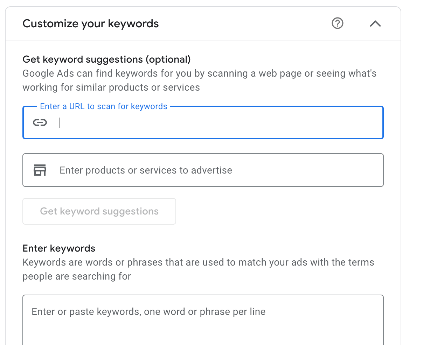The width and height of the screenshot is (430, 345).
Task: Open the help question mark icon
Action: pyautogui.click(x=338, y=23)
